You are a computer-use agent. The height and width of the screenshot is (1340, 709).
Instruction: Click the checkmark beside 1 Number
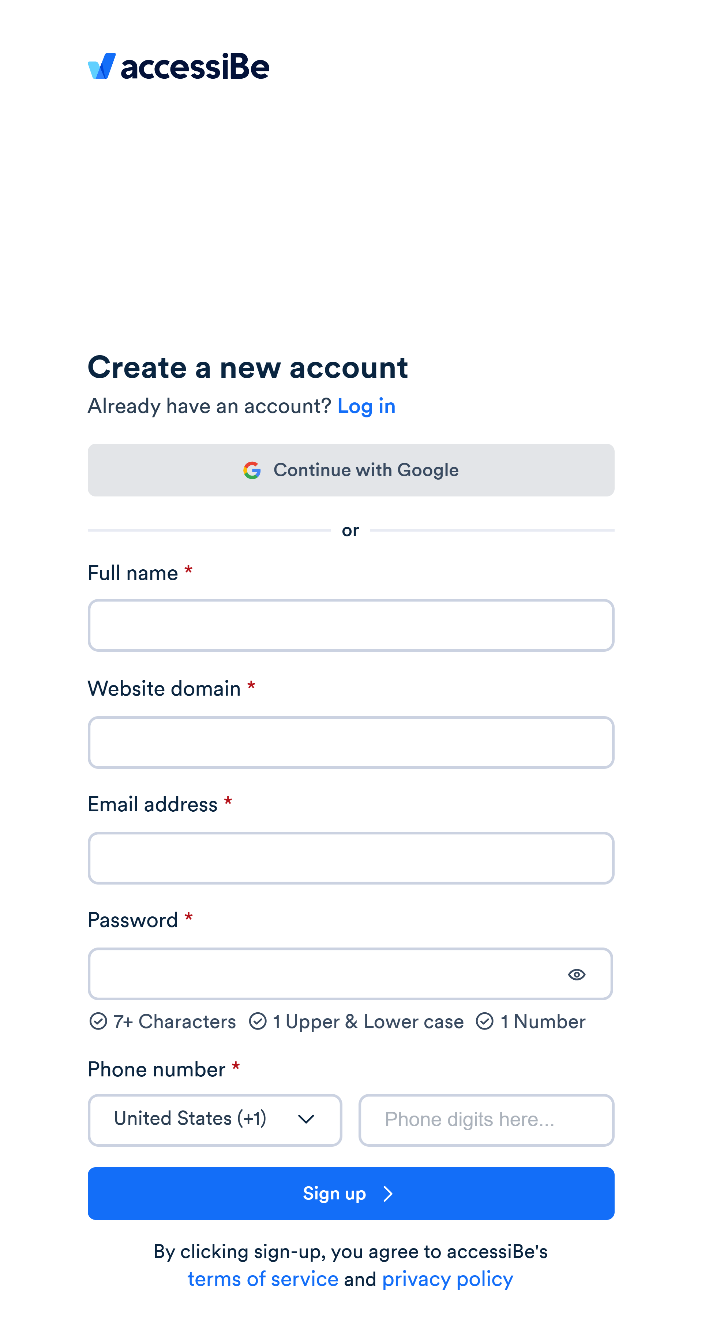[485, 1021]
